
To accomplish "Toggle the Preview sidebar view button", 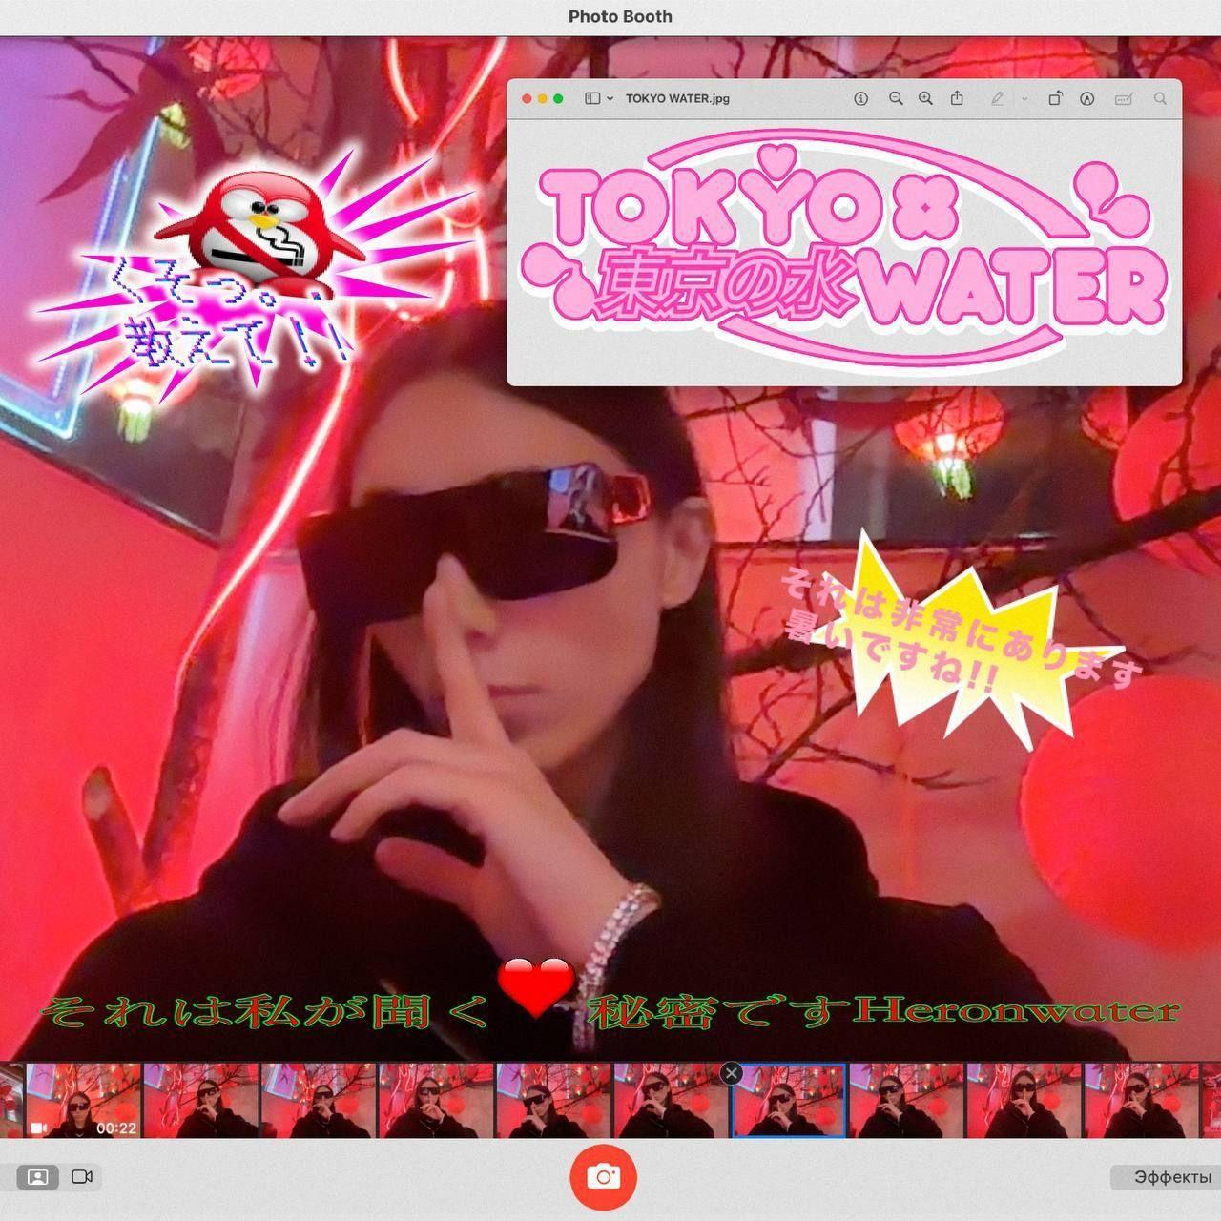I will point(592,98).
